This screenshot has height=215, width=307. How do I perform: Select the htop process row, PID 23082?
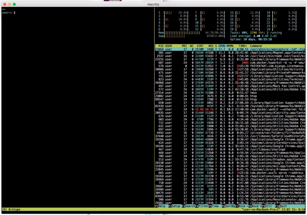coord(230,96)
